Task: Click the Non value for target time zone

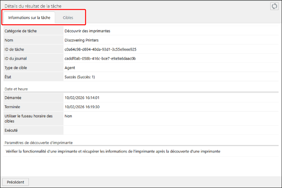Action: 68,116
